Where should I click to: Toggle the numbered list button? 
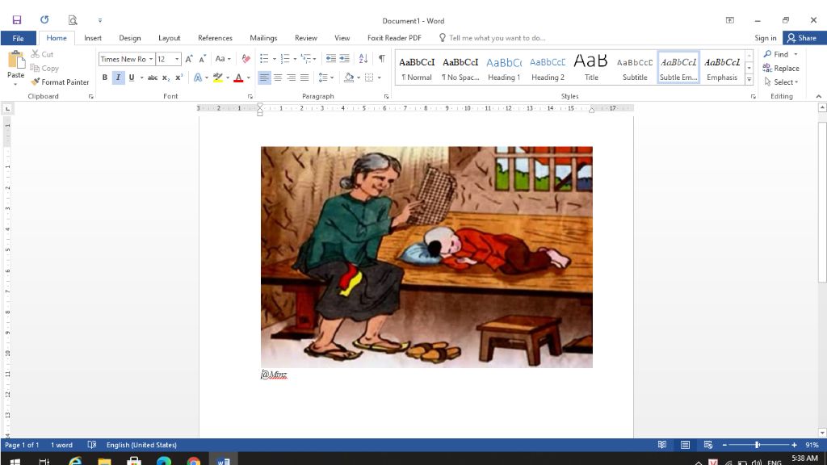click(x=285, y=58)
